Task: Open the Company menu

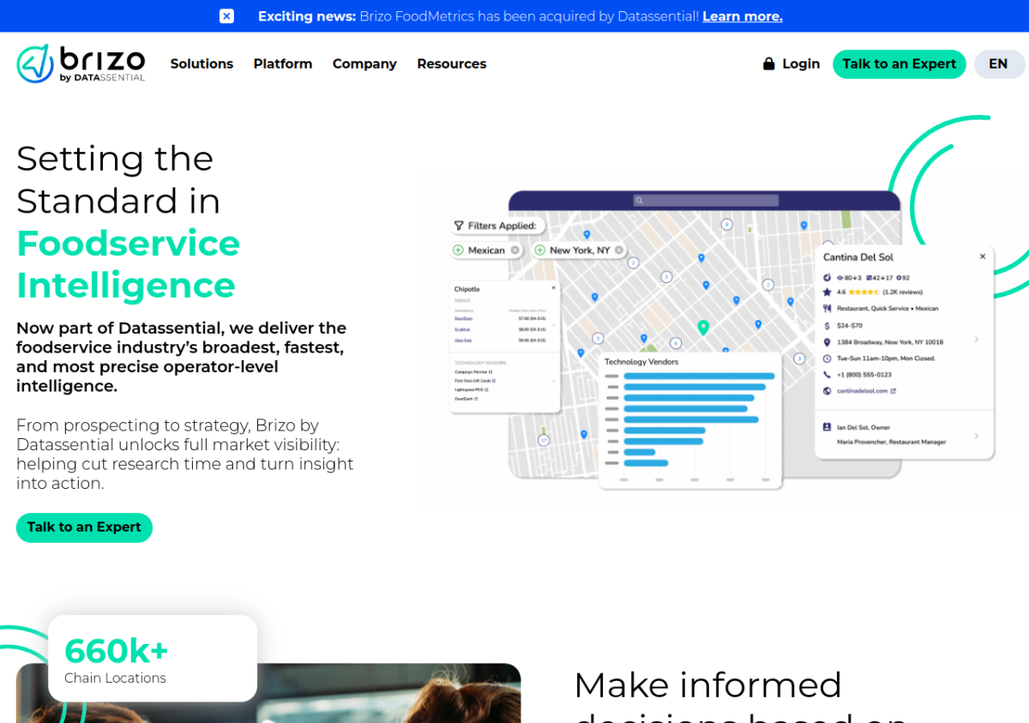Action: (x=364, y=63)
